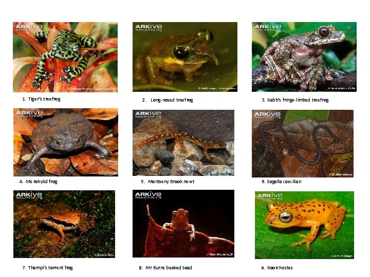Select the caption '9. Raorchestes'
The width and height of the screenshot is (370, 277).
tap(277, 268)
